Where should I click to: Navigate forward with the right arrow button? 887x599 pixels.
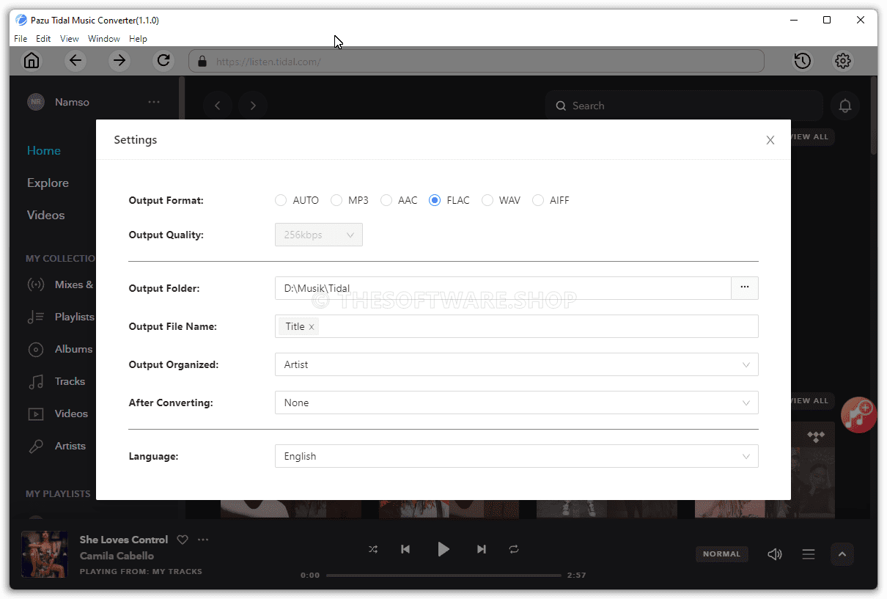[119, 61]
